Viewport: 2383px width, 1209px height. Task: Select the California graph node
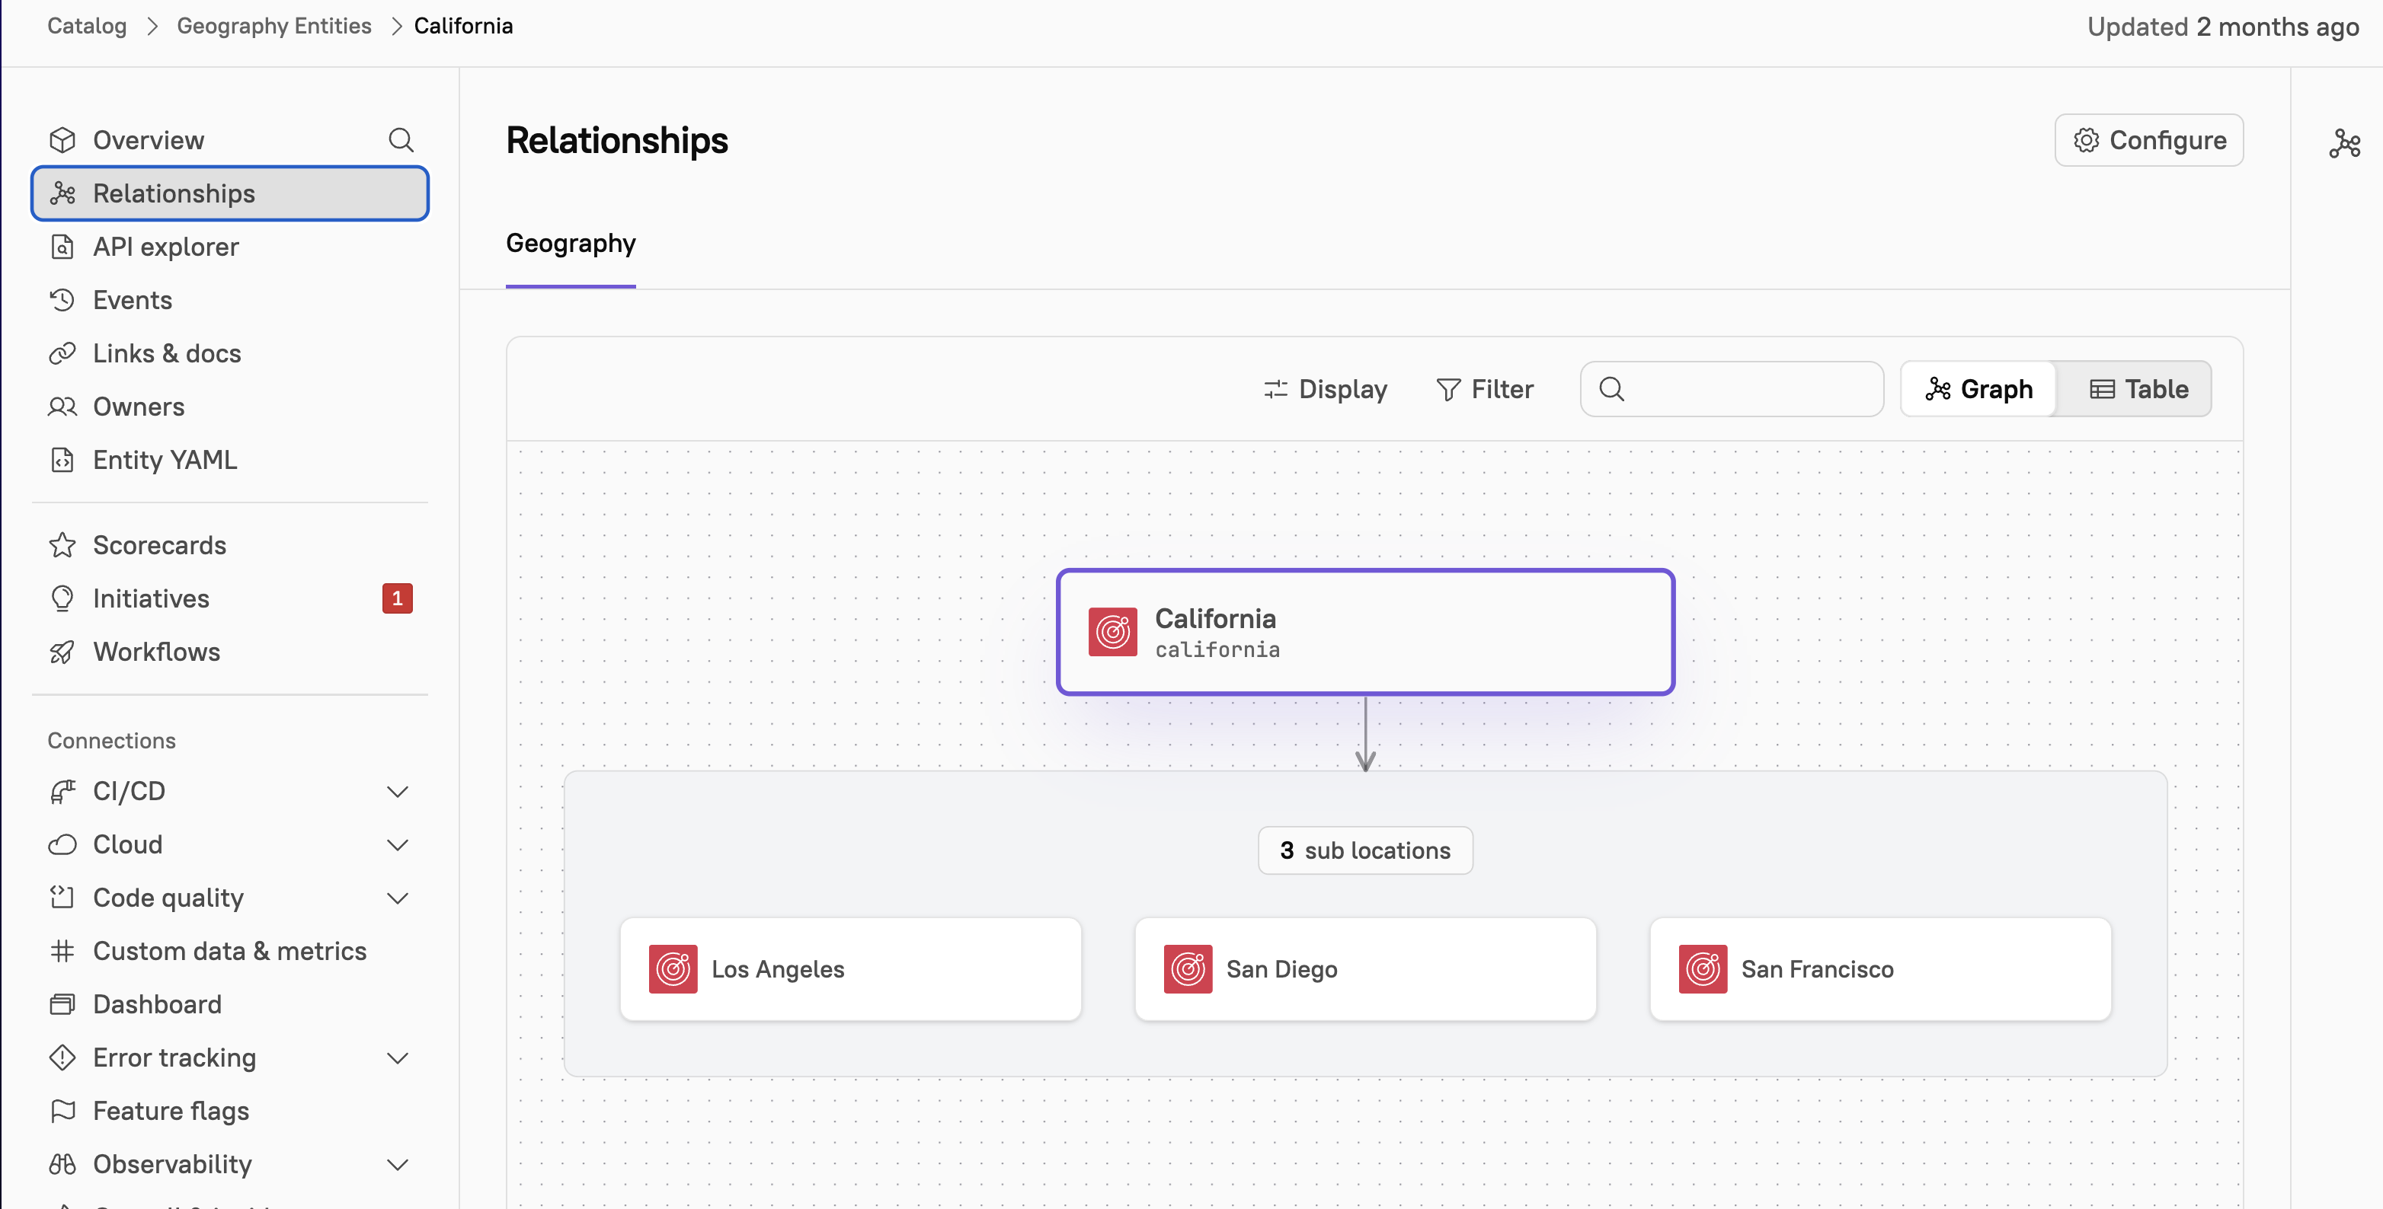coord(1365,631)
